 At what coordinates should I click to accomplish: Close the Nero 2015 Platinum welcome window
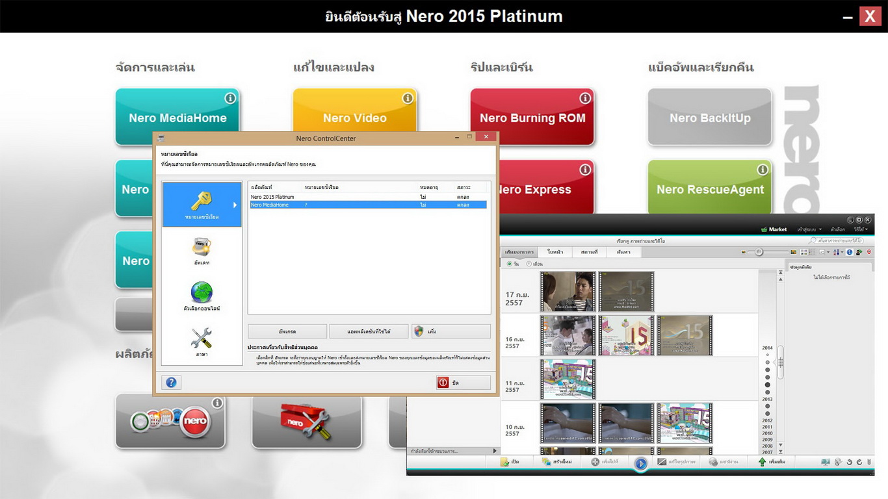(869, 16)
